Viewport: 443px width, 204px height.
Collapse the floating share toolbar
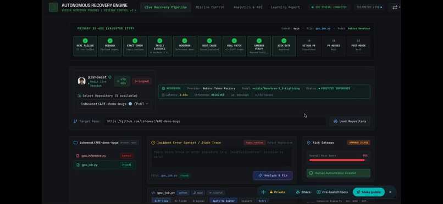pyautogui.click(x=390, y=192)
